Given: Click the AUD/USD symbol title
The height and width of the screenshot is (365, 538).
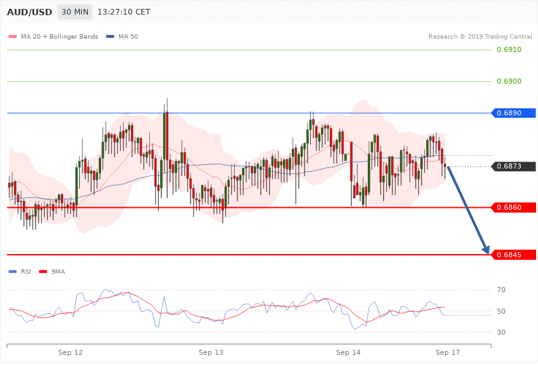Looking at the screenshot, I should [30, 12].
